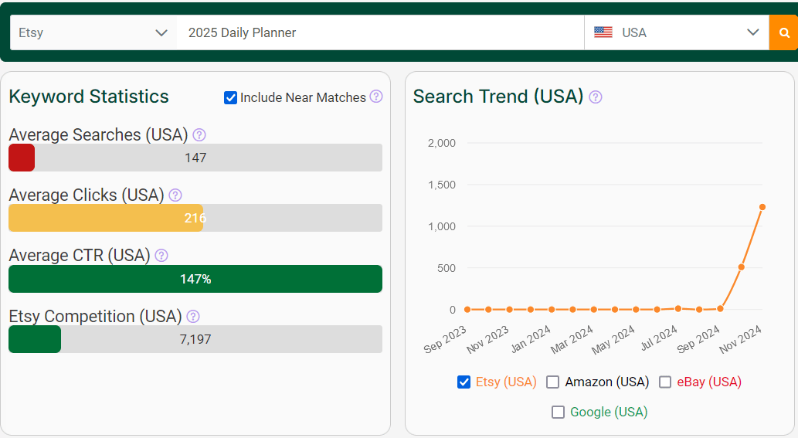The height and width of the screenshot is (438, 798).
Task: Click the Jul 2024 x-axis label
Action: 658,338
